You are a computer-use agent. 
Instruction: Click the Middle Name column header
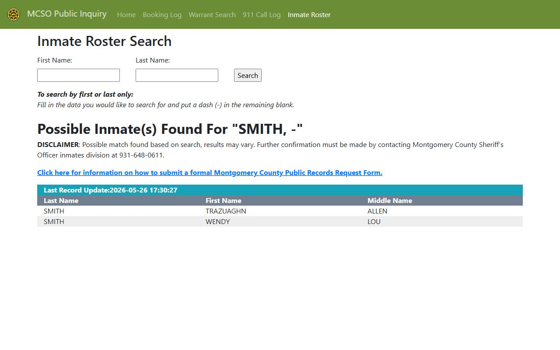coord(390,201)
